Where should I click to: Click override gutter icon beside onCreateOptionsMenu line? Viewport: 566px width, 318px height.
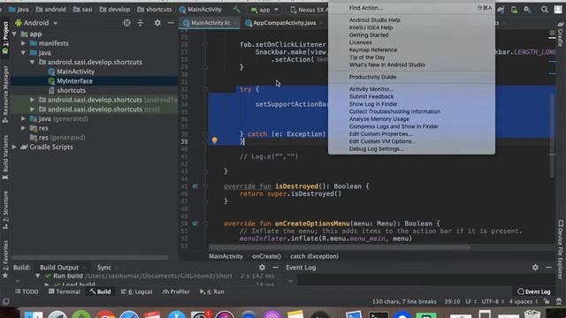(x=195, y=223)
